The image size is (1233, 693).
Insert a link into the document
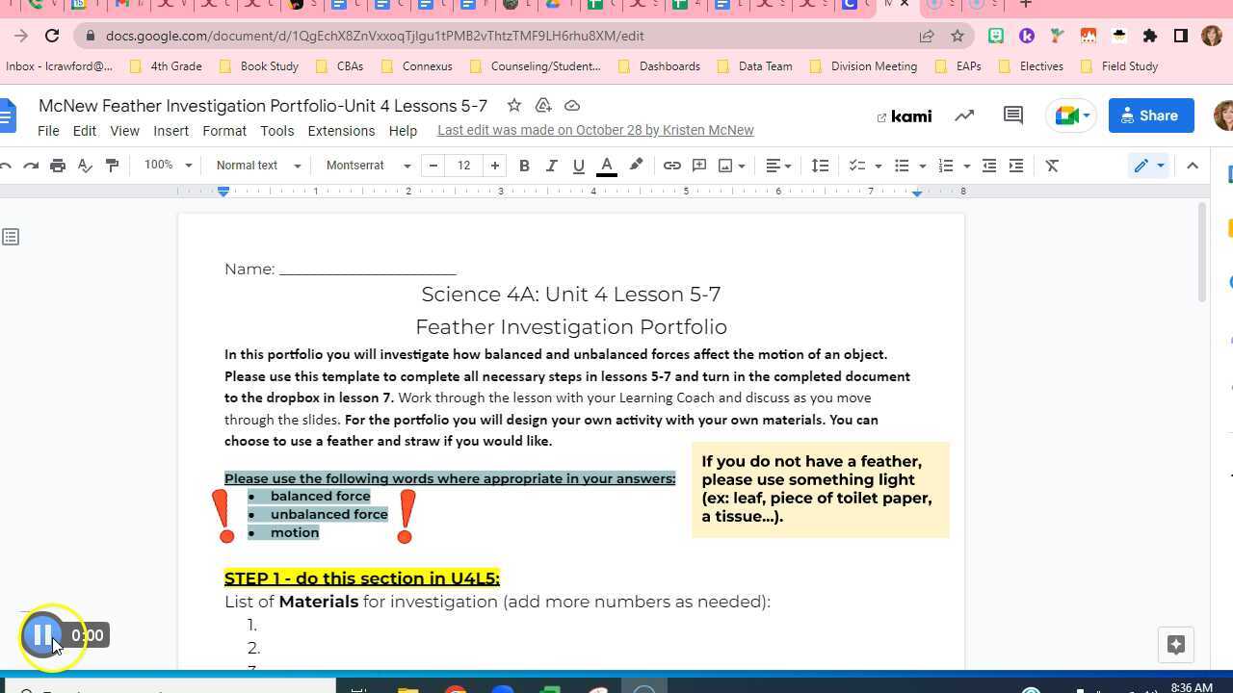(x=672, y=166)
